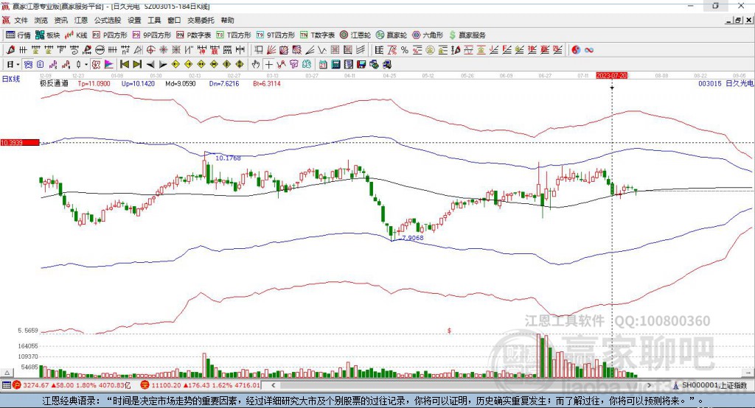Select the crosshair target circle icon
This screenshot has height=408, width=755.
click(150, 50)
